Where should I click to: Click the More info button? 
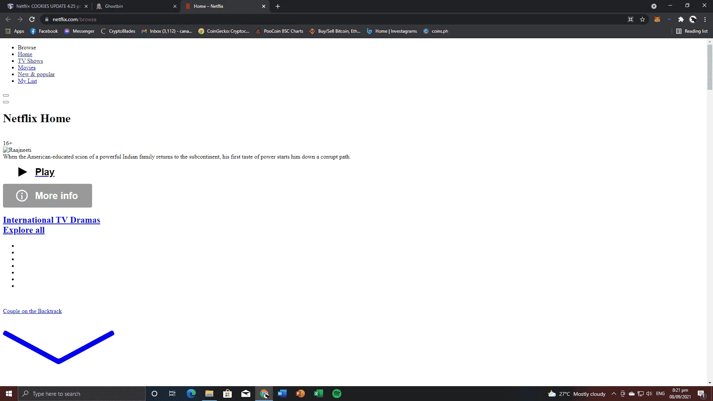tap(48, 196)
